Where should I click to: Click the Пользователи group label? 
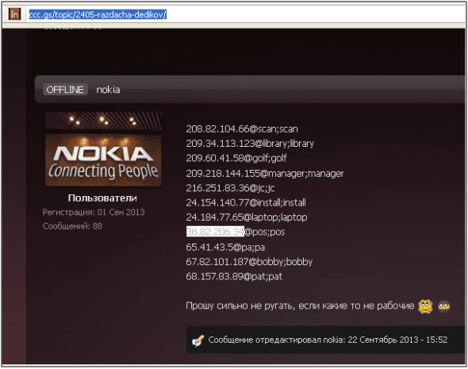[x=102, y=198]
